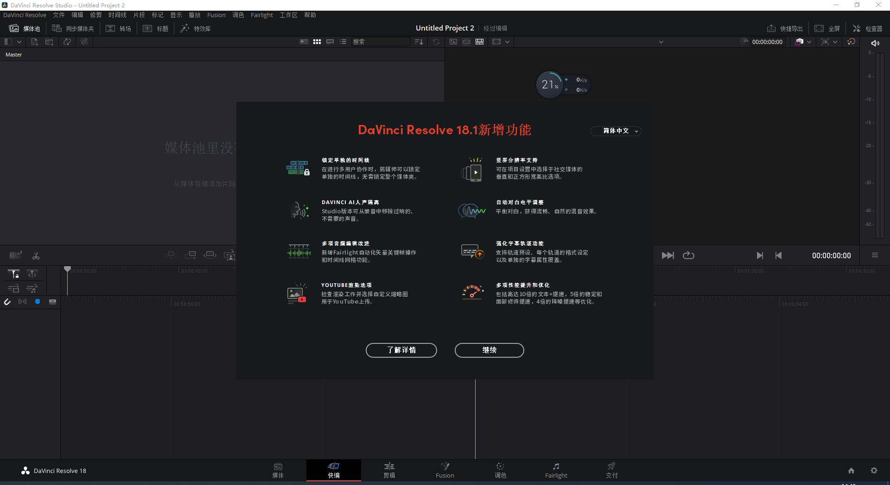Image resolution: width=890 pixels, height=485 pixels.
Task: Open the 文件 menu
Action: coord(59,15)
